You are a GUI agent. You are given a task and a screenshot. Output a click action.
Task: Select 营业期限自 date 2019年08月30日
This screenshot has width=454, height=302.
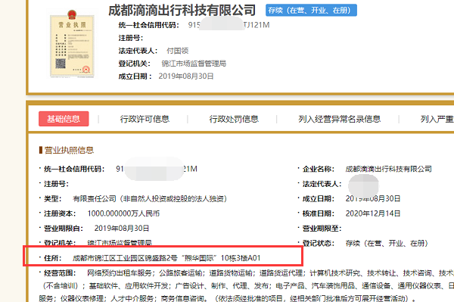[122, 228]
